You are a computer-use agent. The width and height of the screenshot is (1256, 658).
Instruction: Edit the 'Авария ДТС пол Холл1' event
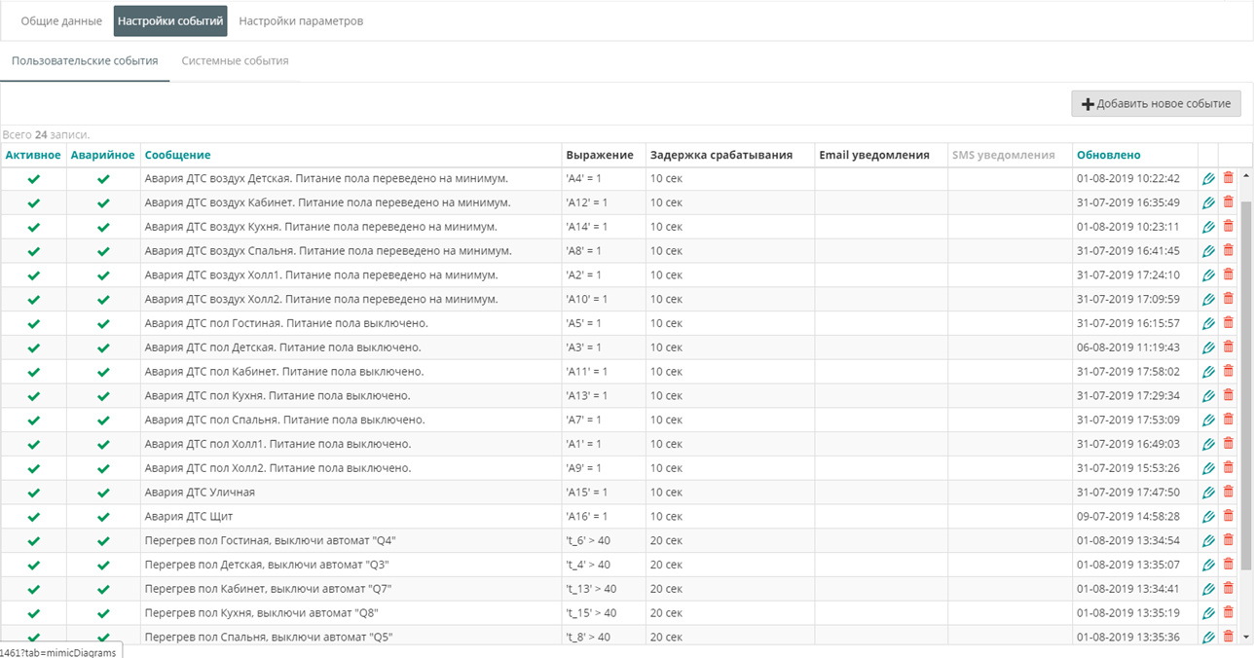[1208, 444]
